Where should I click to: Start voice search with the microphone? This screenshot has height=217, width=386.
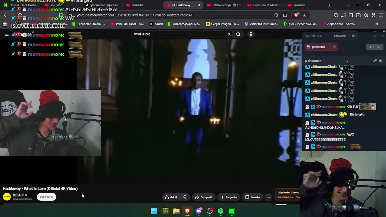tap(251, 34)
